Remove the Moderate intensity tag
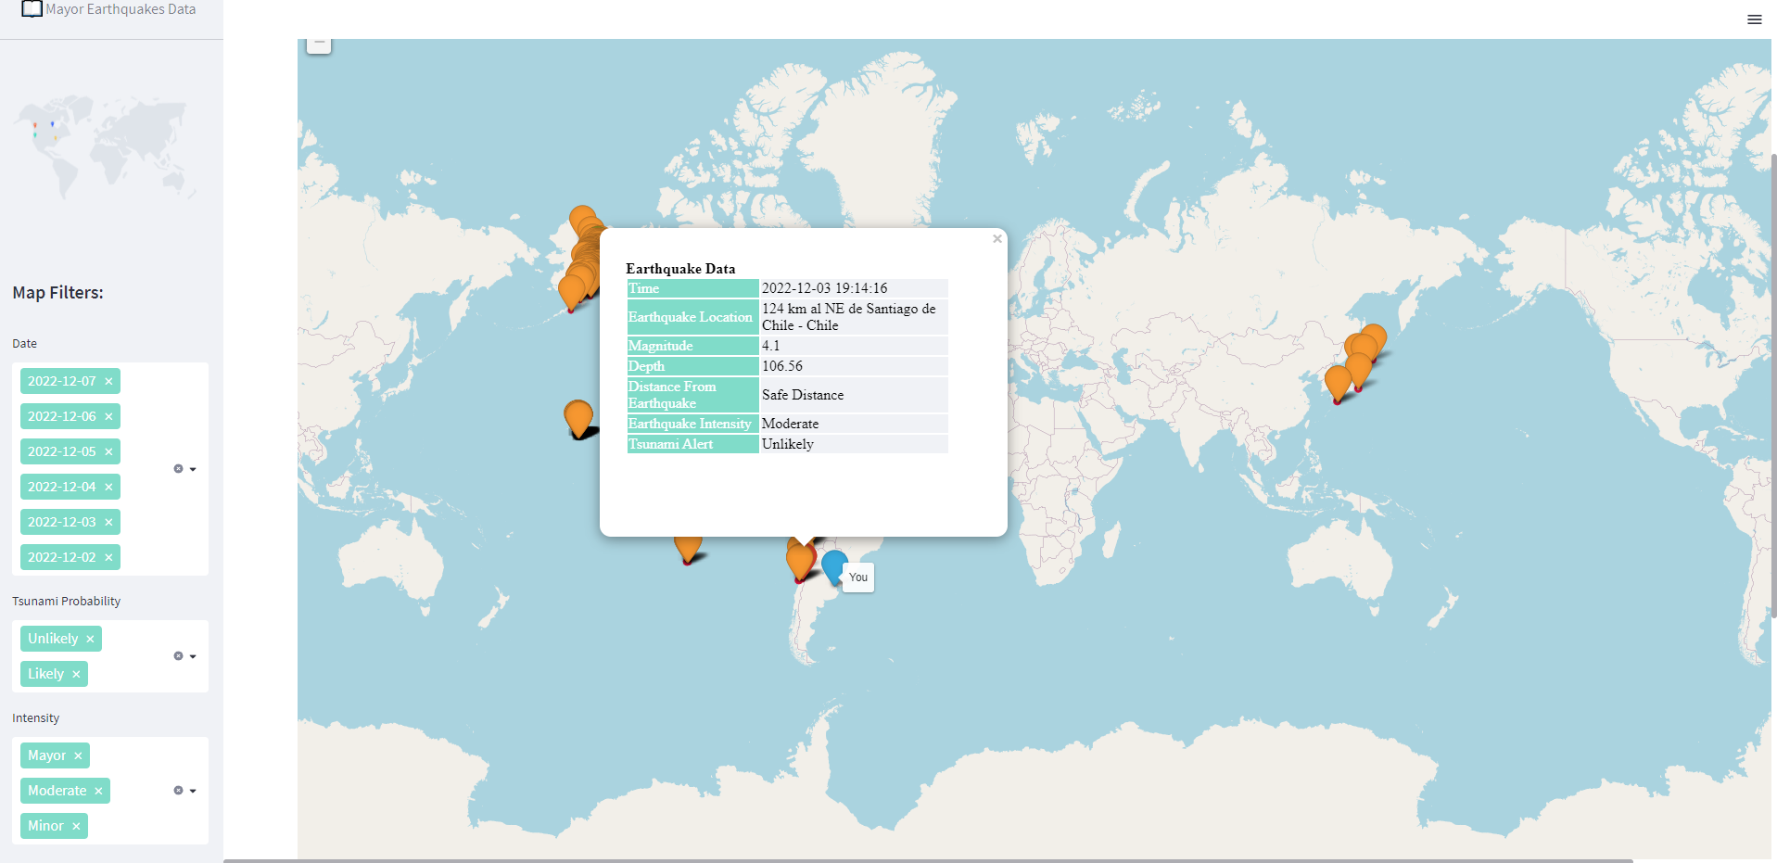Viewport: 1777px width, 863px height. (x=97, y=790)
